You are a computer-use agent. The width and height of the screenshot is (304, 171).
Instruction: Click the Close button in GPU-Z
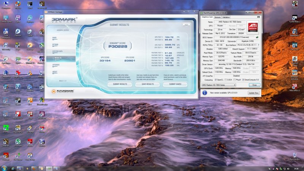(254, 85)
